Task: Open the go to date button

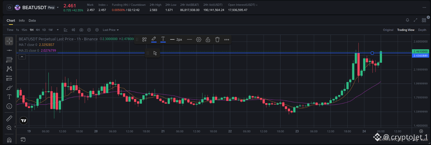Action: coord(23,140)
